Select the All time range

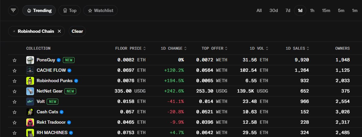[259, 10]
